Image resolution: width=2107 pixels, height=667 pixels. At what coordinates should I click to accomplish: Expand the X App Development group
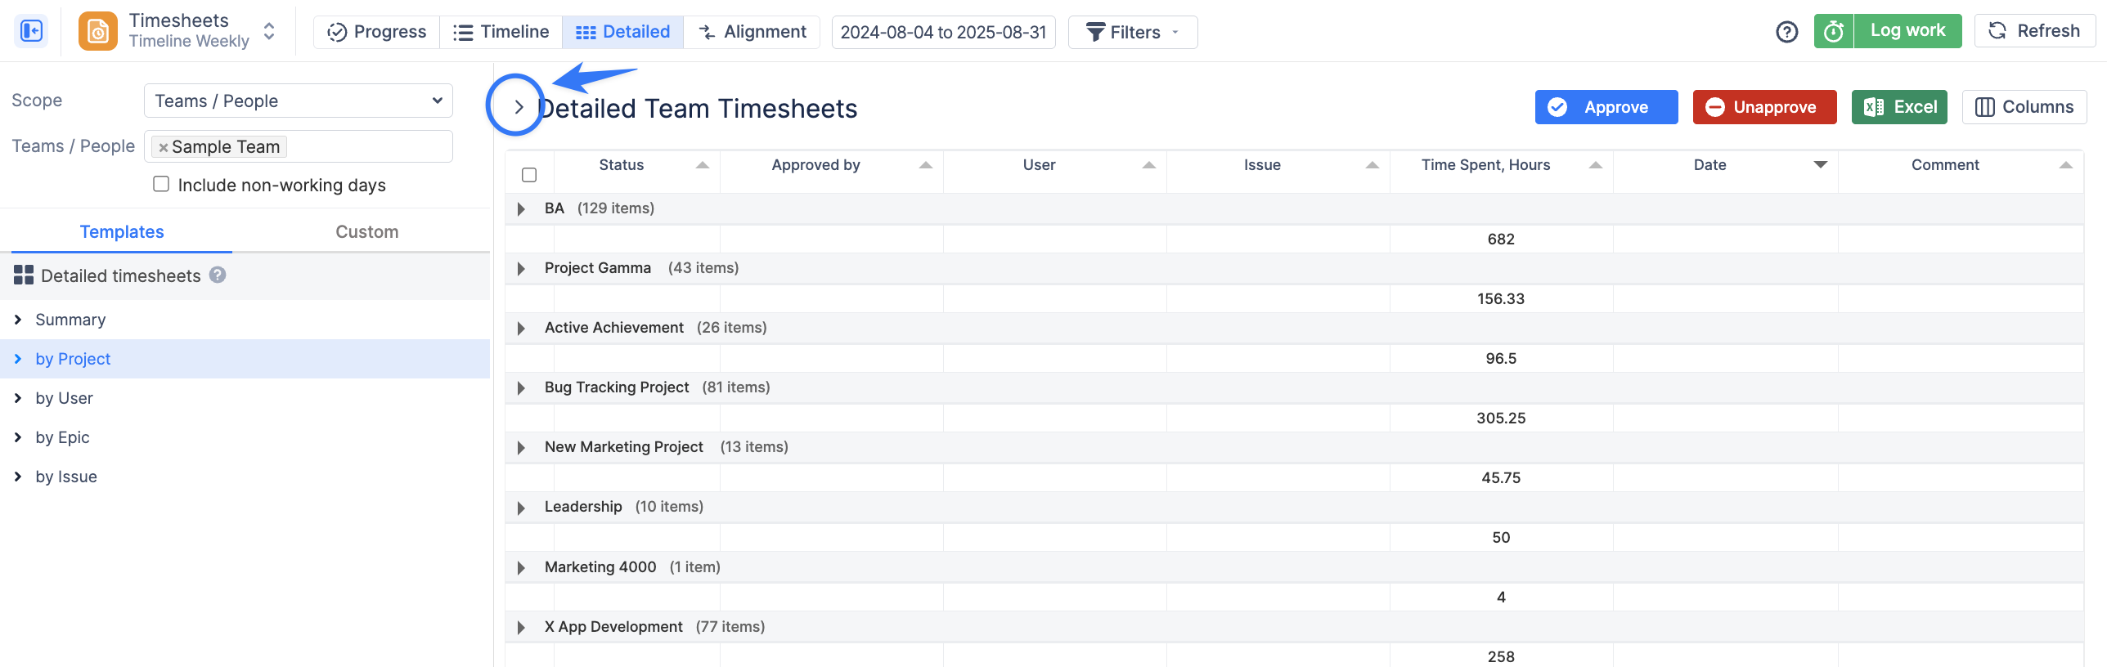point(521,628)
